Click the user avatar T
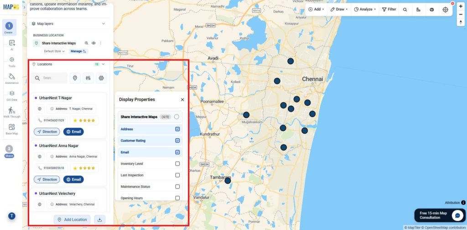467x230 pixels. [x=11, y=216]
